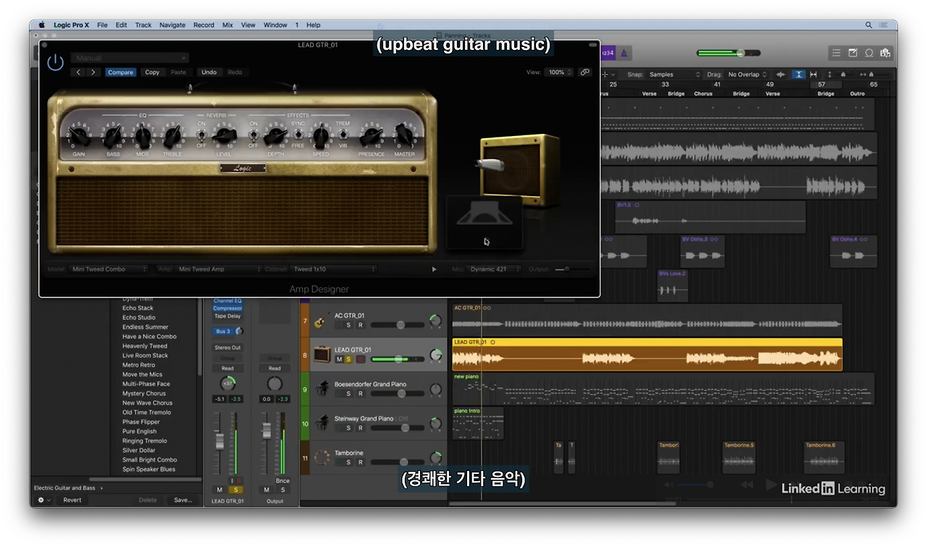Click the AC GTR_01 acoustic guitar icon
The height and width of the screenshot is (547, 927).
[x=322, y=321]
